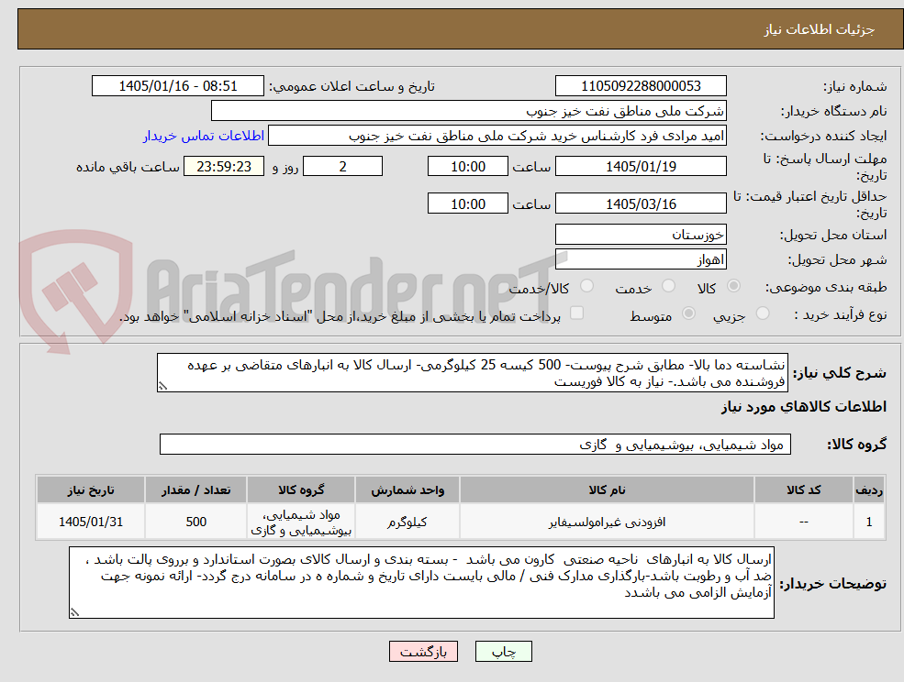Click the empty item code cell '--'

804,522
